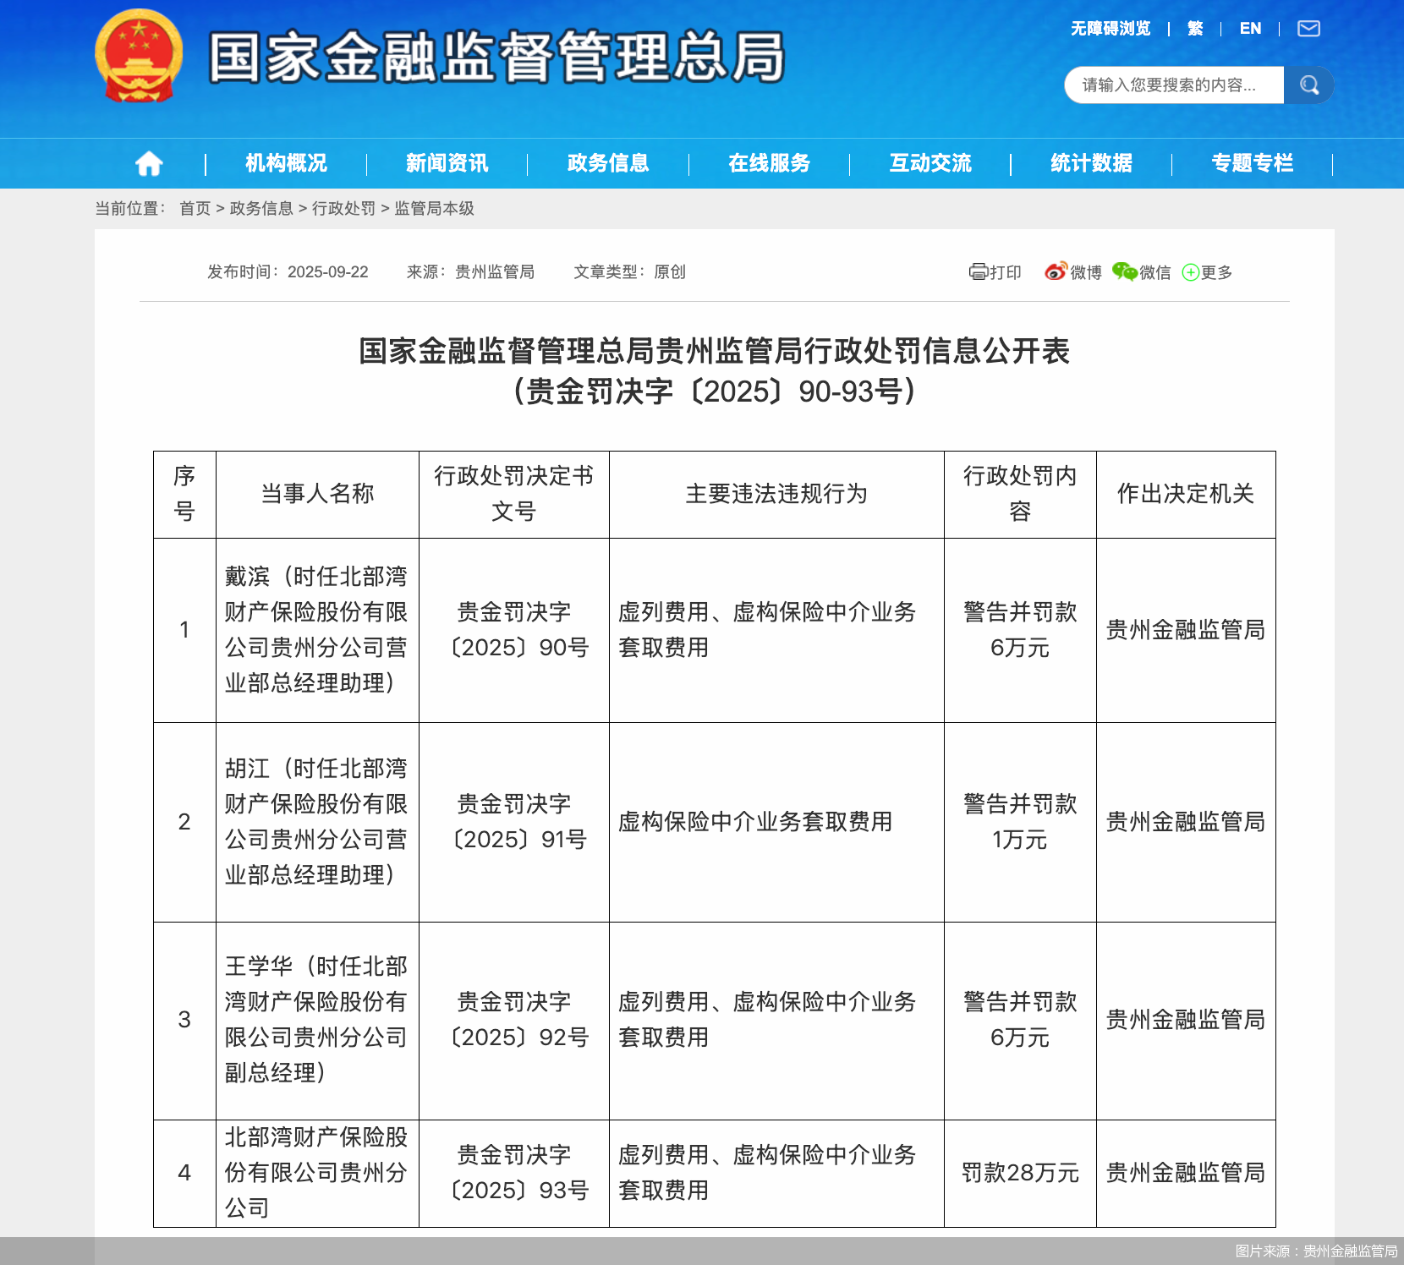
Task: Click source text 贵州监管局
Action: coord(495,272)
